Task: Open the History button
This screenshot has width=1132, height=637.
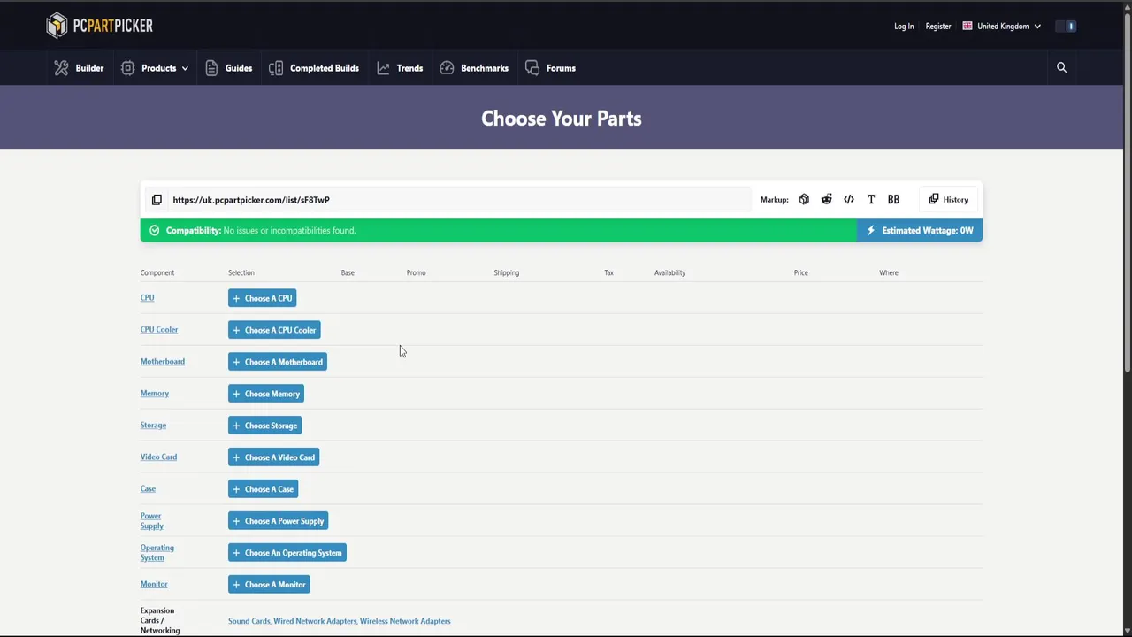Action: (x=949, y=200)
